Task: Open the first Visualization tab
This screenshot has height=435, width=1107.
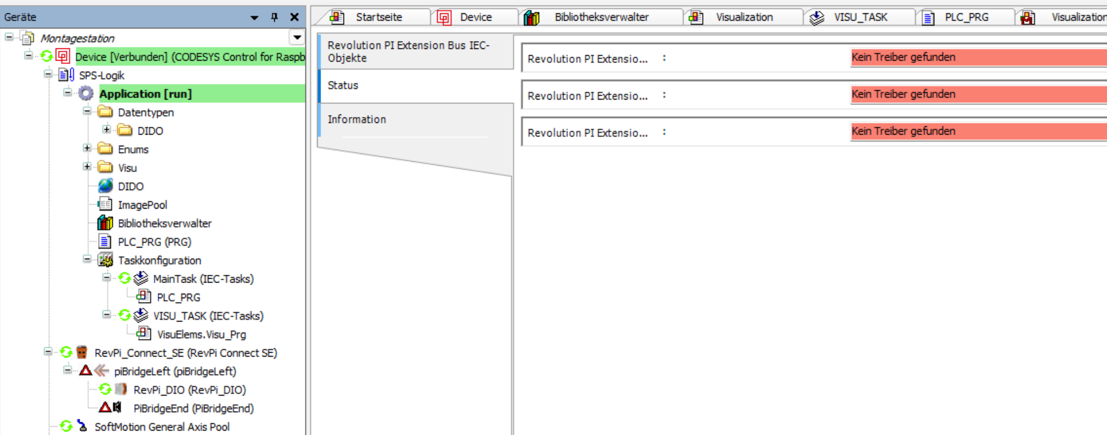Action: click(744, 17)
